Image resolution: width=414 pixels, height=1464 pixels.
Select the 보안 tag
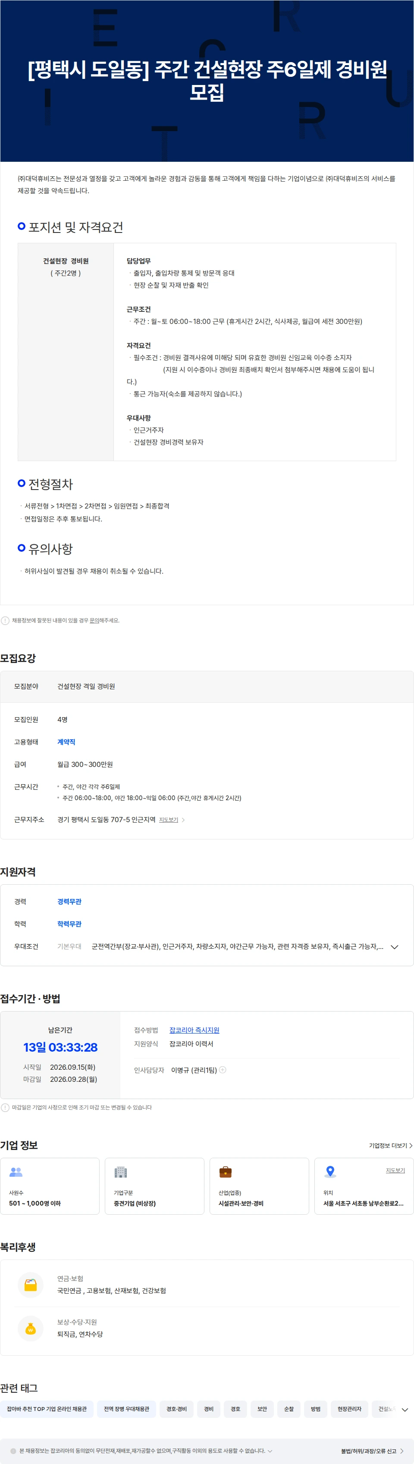(x=262, y=1409)
